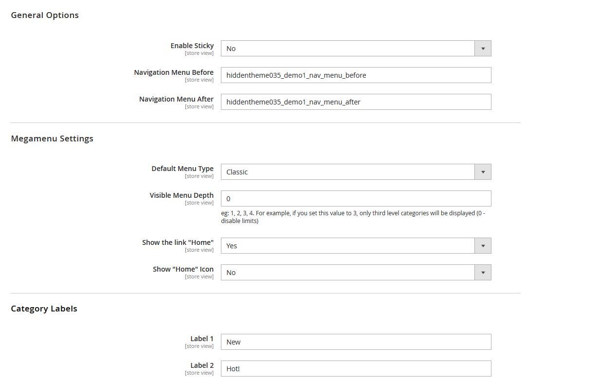Viewport: 598px width, 379px height.
Task: Click the Enable Sticky dropdown arrow icon
Action: 482,48
